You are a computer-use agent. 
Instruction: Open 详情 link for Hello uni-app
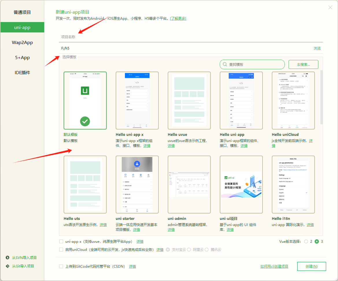pos(244,146)
